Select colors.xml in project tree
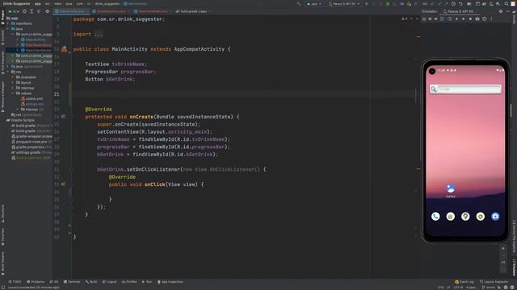517x290 pixels. point(32,98)
